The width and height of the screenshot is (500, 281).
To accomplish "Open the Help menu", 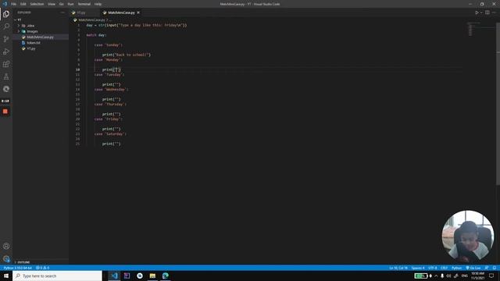I will pyautogui.click(x=98, y=4).
